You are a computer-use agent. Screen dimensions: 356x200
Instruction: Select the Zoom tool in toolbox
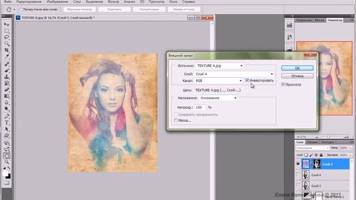pyautogui.click(x=7, y=162)
